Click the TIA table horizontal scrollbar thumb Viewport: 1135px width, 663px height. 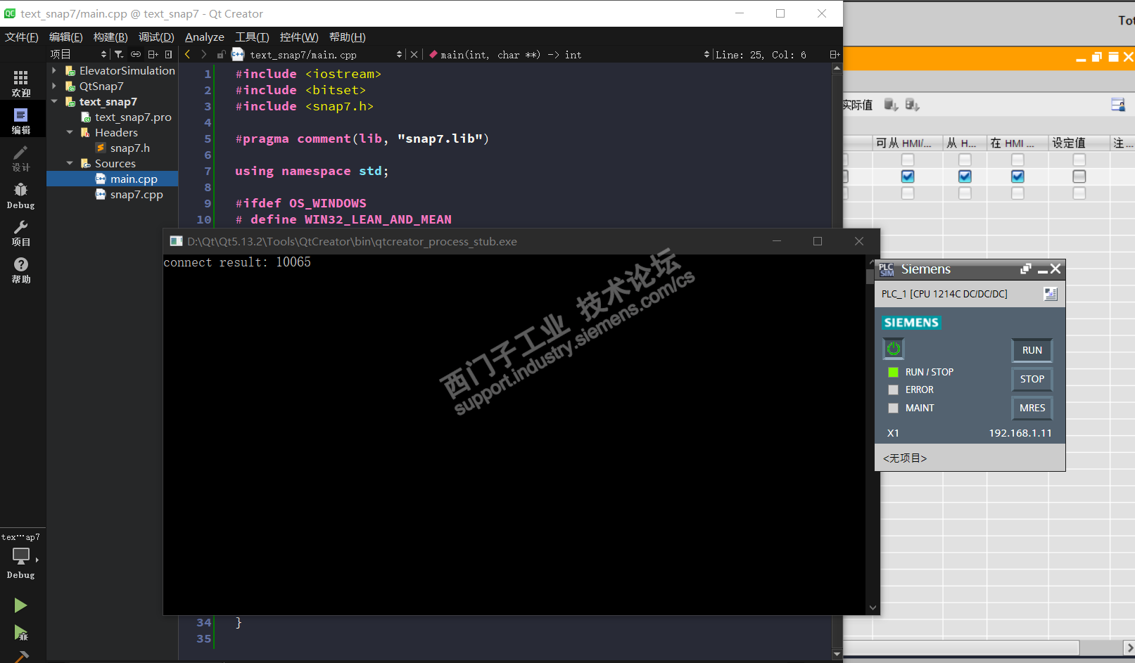point(960,647)
